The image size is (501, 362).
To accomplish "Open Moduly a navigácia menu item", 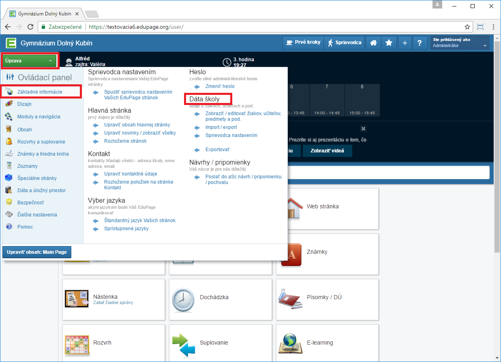I will [39, 117].
